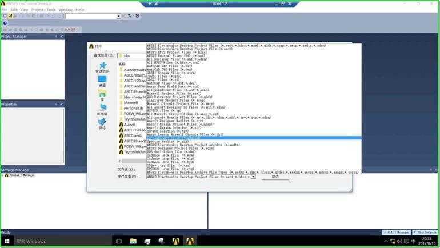Toggle the Chinese IME indicator in the tray

(413, 241)
